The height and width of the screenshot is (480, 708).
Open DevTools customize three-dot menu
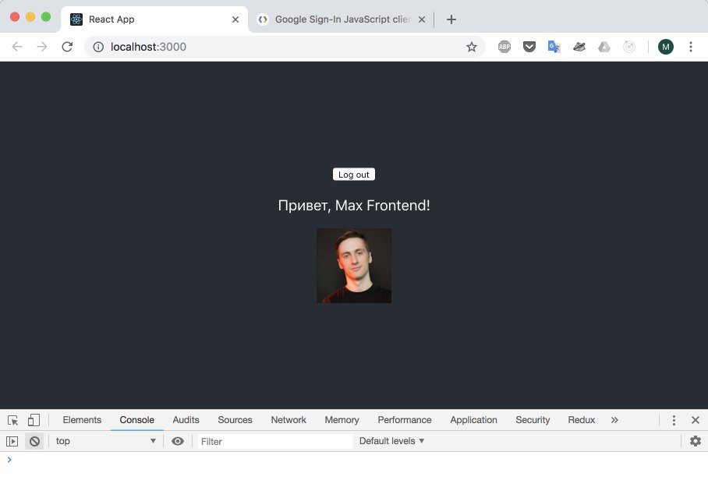[674, 420]
